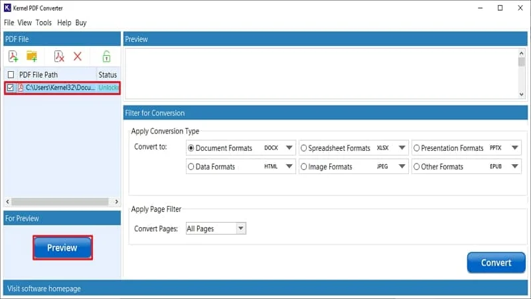Open the DOCX document format dropdown
Screen dimensions: 531x299
(x=289, y=148)
